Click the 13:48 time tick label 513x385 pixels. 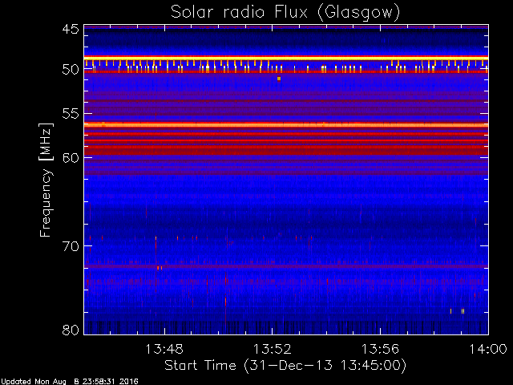pyautogui.click(x=164, y=349)
